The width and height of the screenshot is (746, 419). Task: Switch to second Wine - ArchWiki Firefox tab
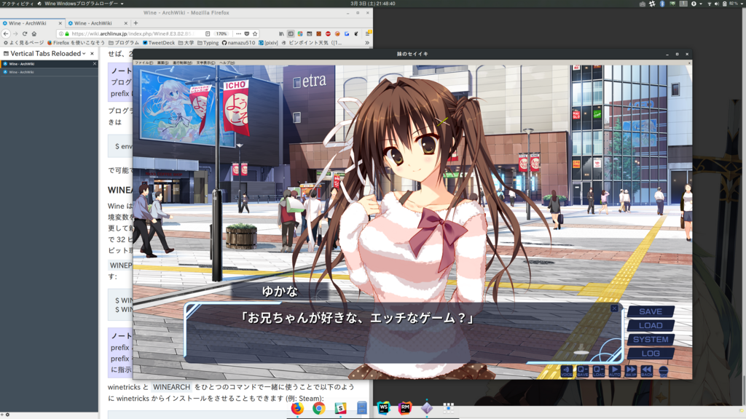coord(98,23)
